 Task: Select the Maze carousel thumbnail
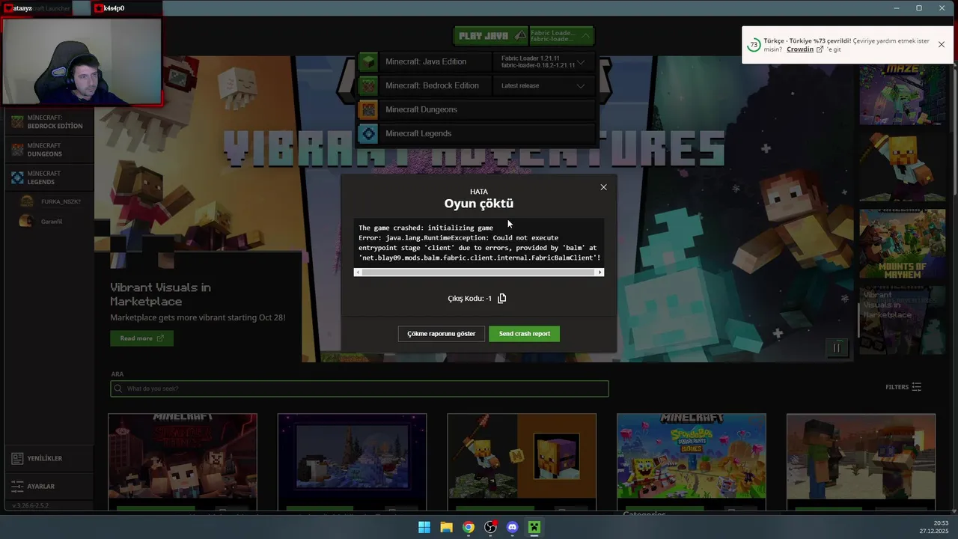click(902, 95)
